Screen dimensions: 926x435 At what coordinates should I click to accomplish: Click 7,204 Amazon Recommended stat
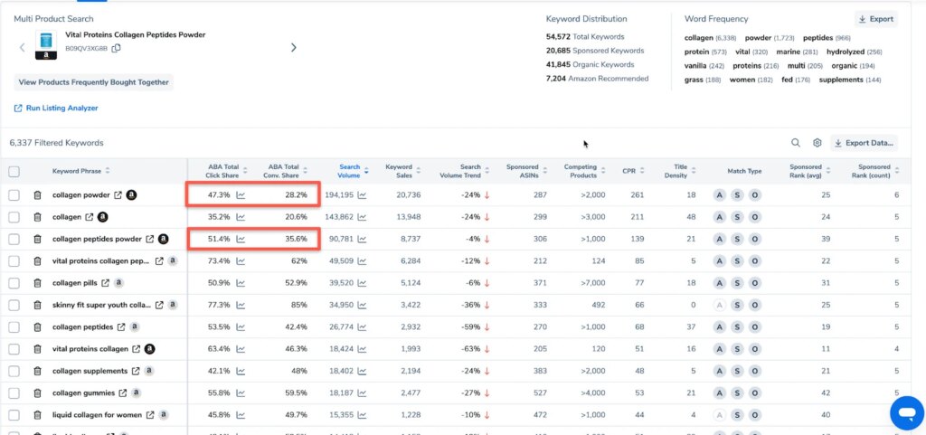597,79
